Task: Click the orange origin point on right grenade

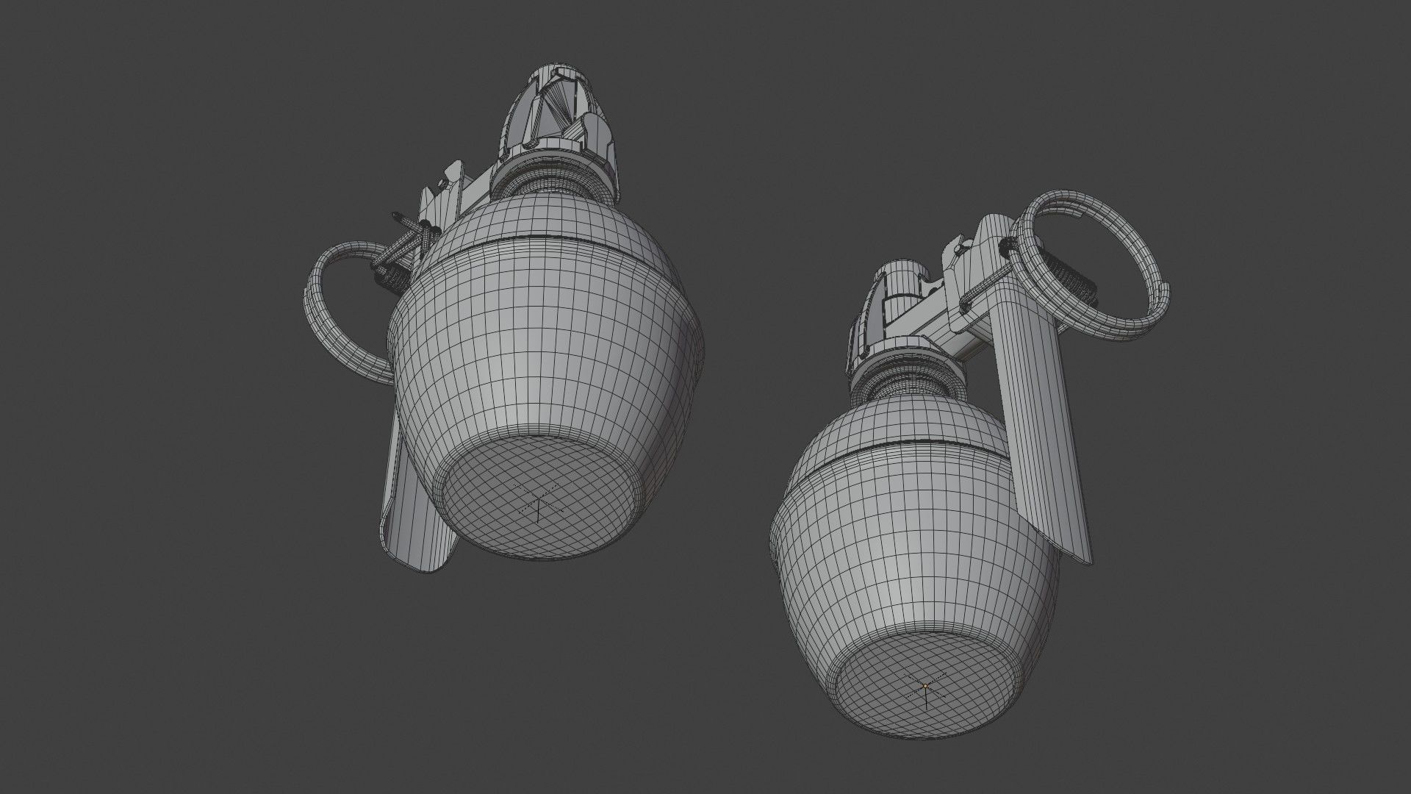Action: tap(926, 685)
